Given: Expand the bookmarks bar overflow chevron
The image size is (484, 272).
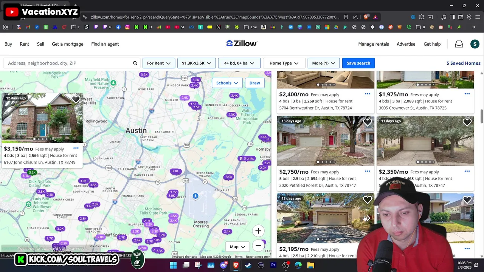Looking at the screenshot, I should 473,27.
